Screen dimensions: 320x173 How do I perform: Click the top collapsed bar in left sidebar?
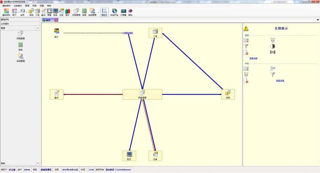tap(20, 20)
